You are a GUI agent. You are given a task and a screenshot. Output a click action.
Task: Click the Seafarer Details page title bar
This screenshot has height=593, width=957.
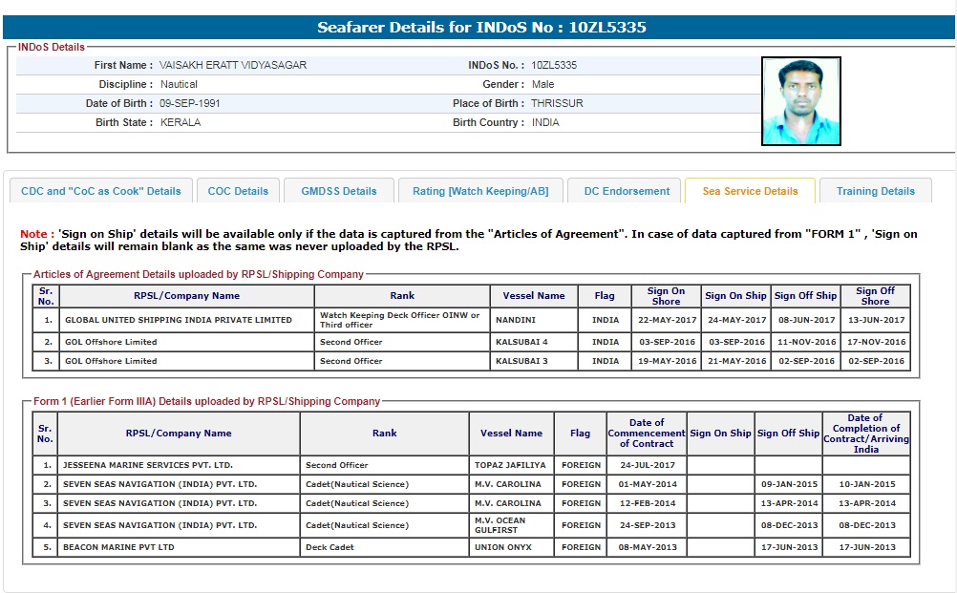coord(478,27)
